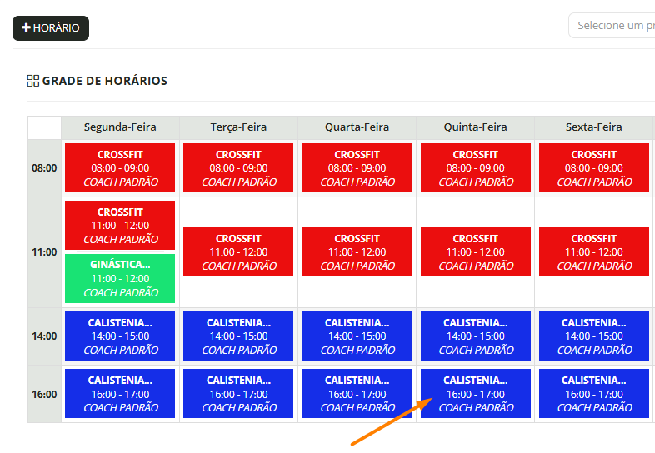Viewport: 655px width, 453px height.
Task: Click the Quarta-Feira column header
Action: pos(357,127)
